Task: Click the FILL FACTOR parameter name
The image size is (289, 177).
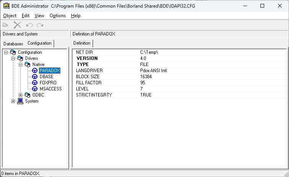Action: (x=89, y=83)
